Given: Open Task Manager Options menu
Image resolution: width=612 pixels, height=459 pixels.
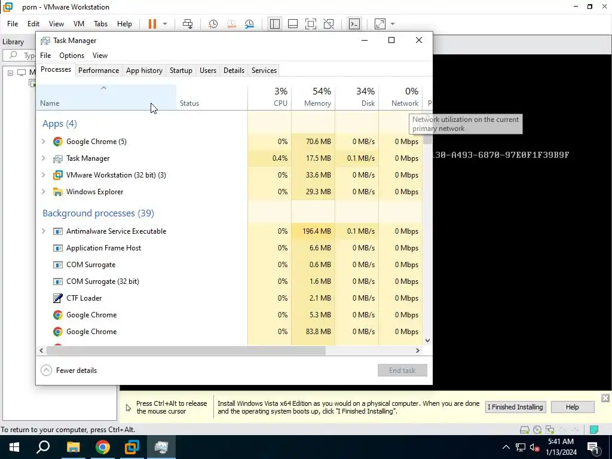Looking at the screenshot, I should click(x=72, y=56).
